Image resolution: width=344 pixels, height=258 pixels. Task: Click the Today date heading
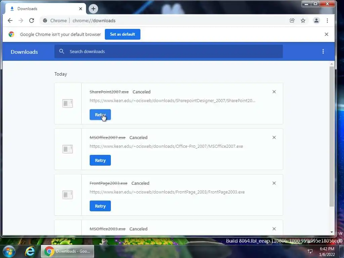pyautogui.click(x=61, y=74)
